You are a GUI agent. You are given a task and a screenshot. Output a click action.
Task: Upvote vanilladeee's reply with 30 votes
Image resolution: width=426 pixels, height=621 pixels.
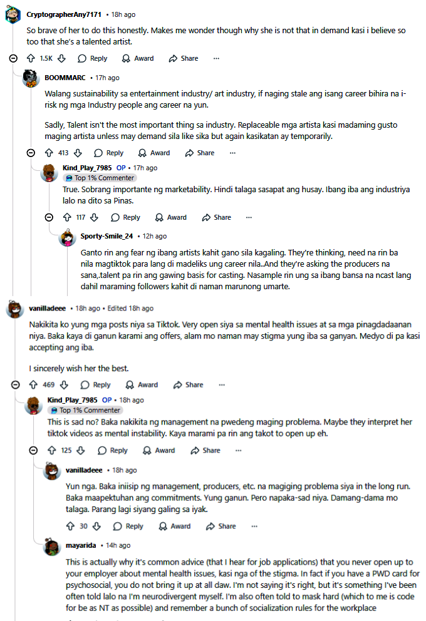pyautogui.click(x=70, y=526)
